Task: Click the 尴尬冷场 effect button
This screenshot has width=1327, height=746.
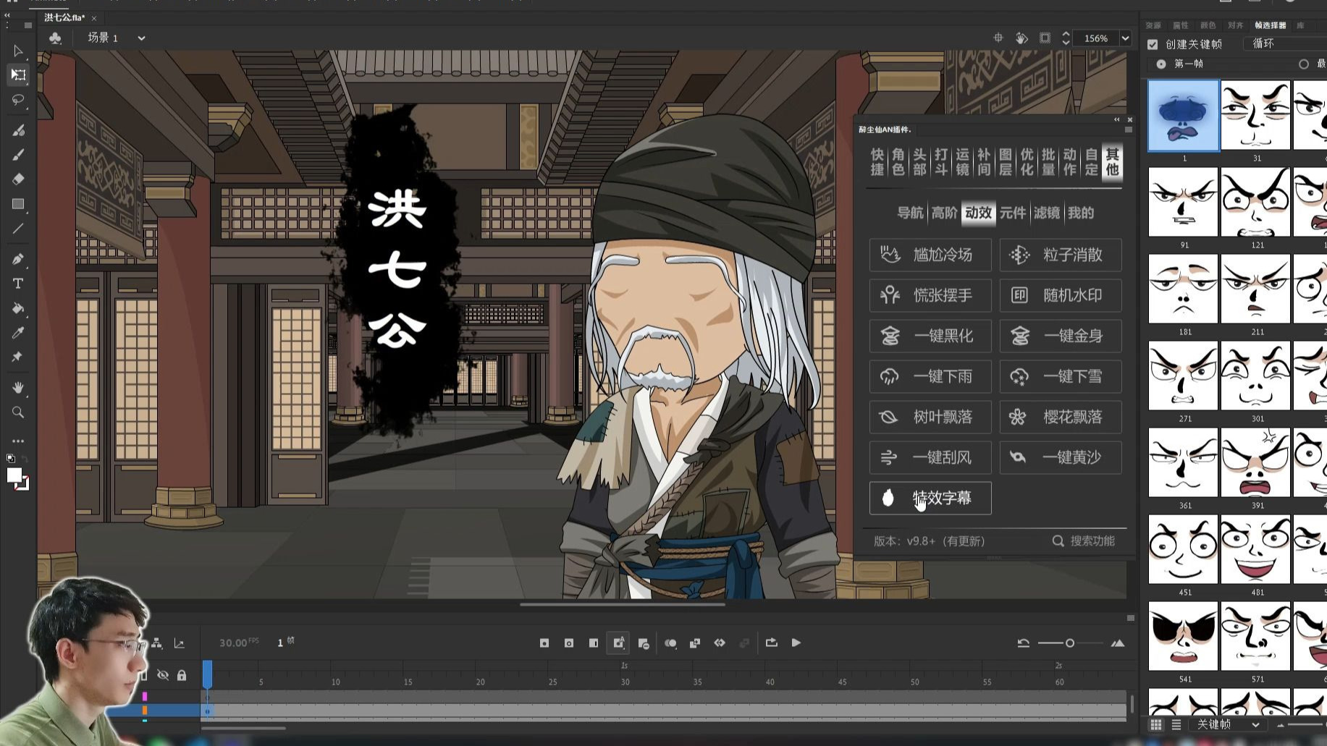Action: (x=930, y=255)
